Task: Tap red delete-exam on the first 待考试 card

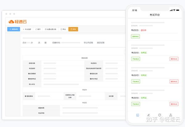Action: point(174,59)
